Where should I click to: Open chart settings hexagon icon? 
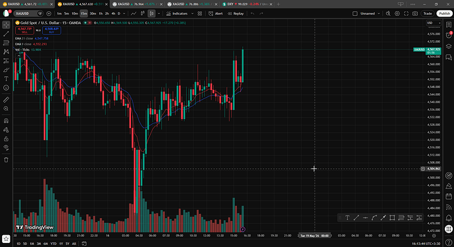(397, 14)
